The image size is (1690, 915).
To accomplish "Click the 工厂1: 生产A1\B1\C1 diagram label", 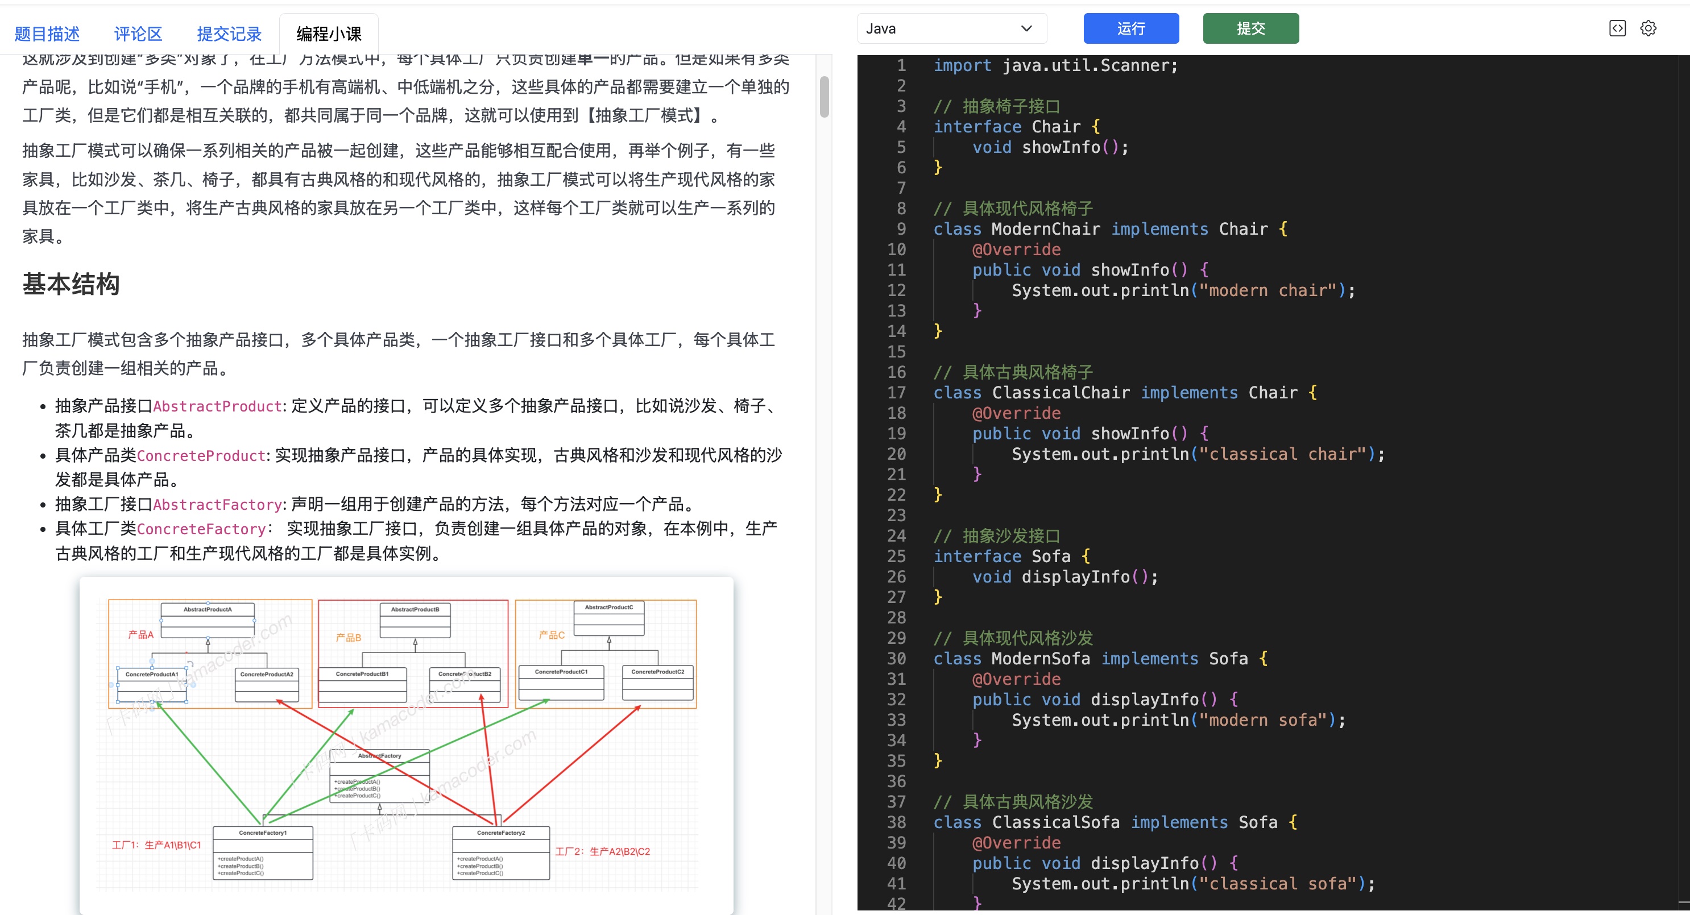I will pos(156,845).
